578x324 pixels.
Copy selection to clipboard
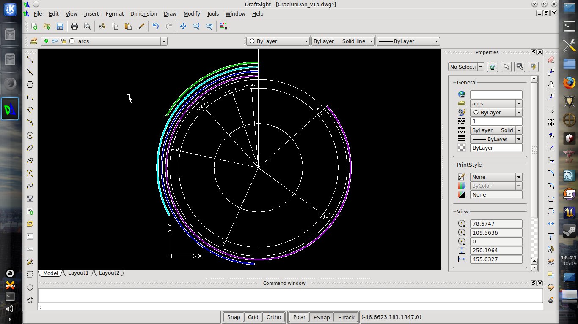pyautogui.click(x=115, y=26)
